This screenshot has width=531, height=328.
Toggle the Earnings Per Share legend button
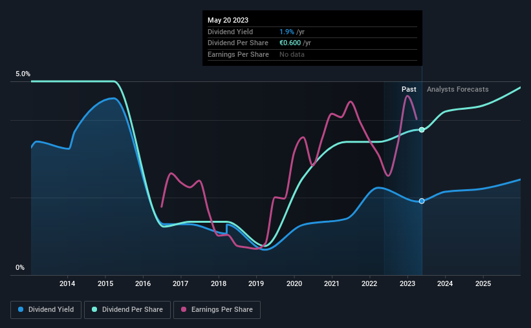tap(217, 310)
